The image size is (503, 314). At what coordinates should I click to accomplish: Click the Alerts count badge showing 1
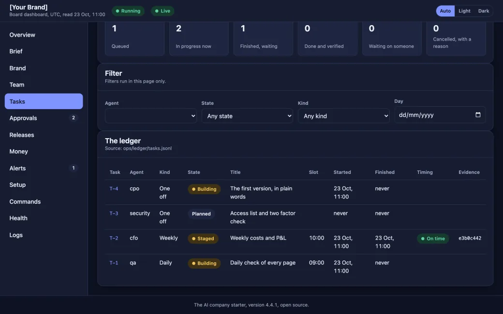74,168
